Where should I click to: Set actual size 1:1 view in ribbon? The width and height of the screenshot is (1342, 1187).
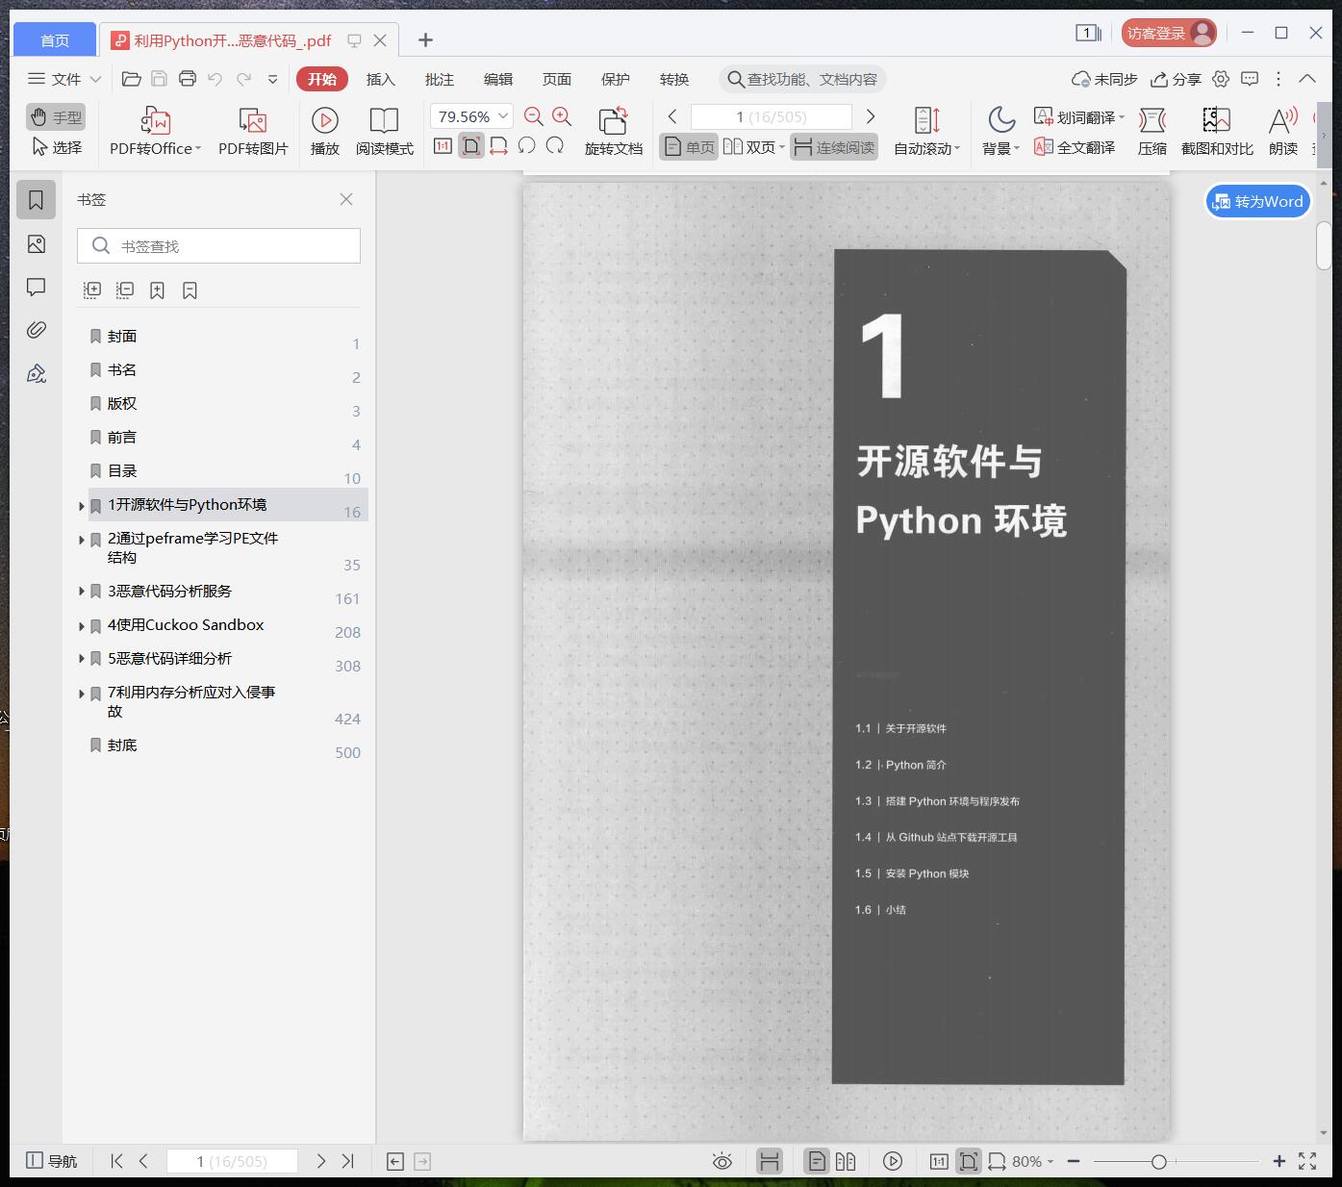coord(443,146)
